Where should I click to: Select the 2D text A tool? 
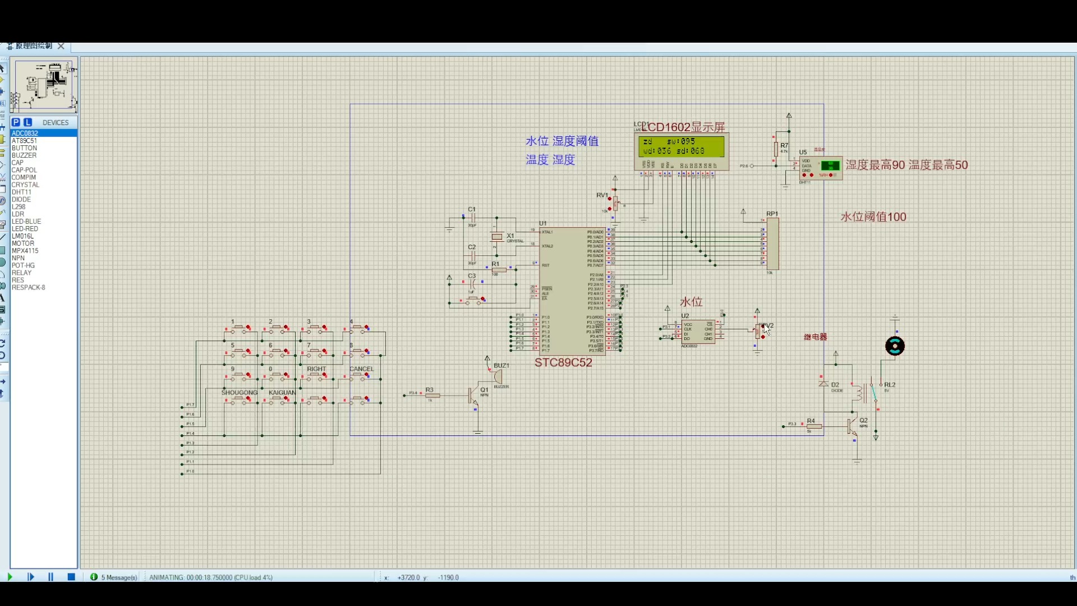tap(3, 298)
